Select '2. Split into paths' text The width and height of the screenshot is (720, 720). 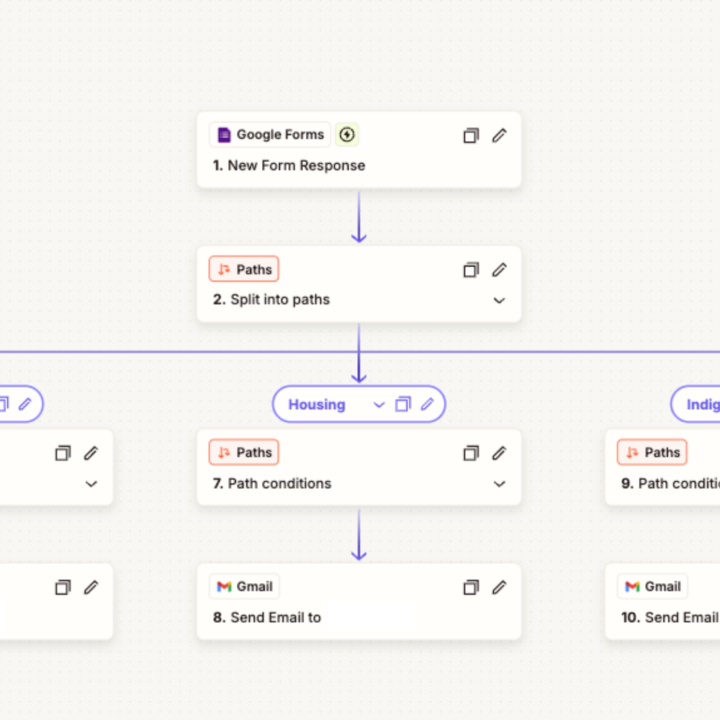point(271,300)
